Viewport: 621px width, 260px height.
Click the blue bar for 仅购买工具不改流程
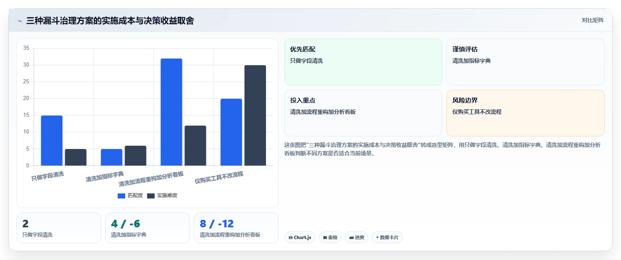231,132
